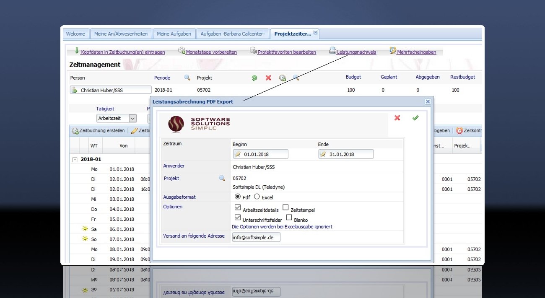The width and height of the screenshot is (545, 298).
Task: Toggle the Blanko checkbox
Action: (x=289, y=218)
